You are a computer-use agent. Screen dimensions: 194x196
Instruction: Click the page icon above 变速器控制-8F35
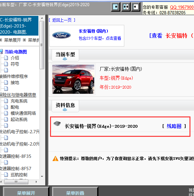tap(6, 150)
